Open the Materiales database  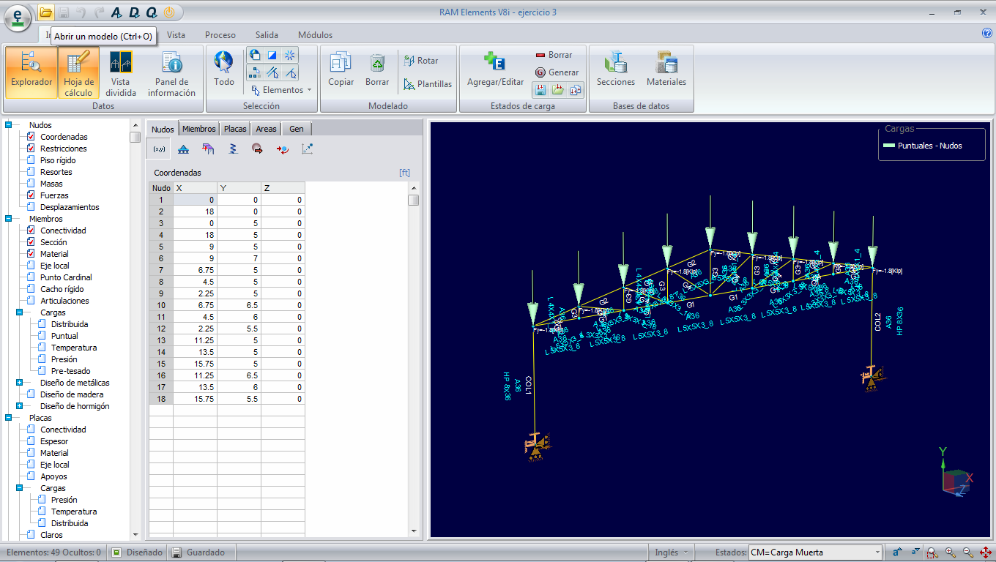[666, 70]
